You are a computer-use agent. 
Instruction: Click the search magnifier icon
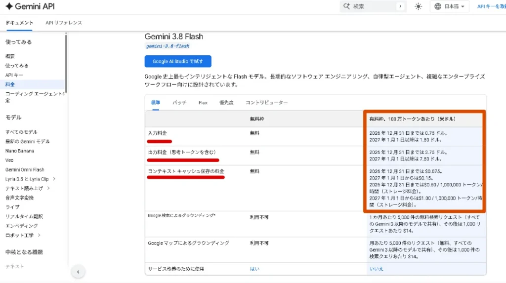[x=346, y=6]
